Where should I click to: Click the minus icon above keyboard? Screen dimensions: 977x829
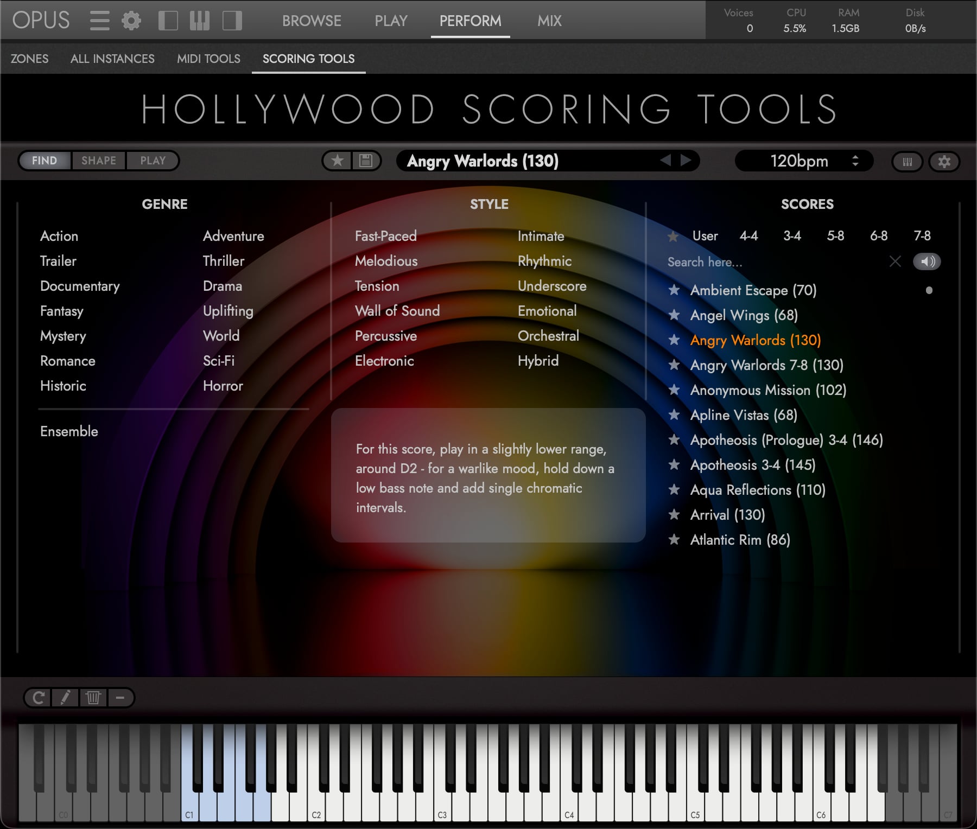tap(120, 698)
